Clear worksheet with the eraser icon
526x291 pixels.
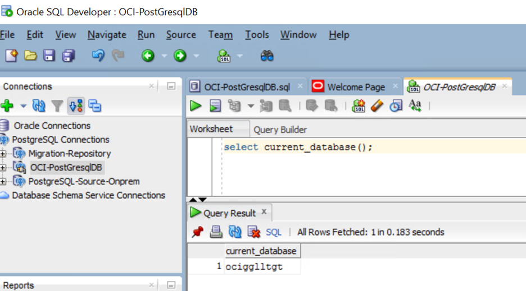coord(377,106)
